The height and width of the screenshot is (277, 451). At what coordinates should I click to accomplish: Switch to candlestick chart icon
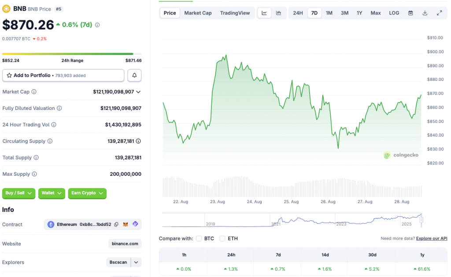point(278,13)
